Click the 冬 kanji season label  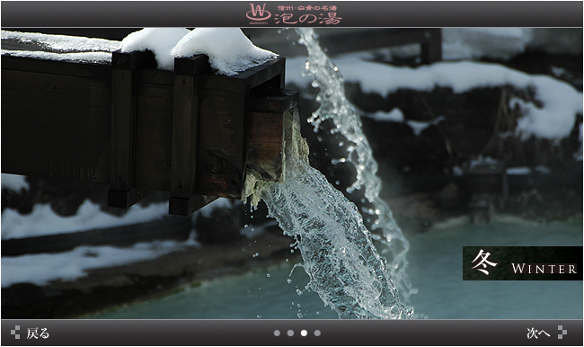(483, 262)
